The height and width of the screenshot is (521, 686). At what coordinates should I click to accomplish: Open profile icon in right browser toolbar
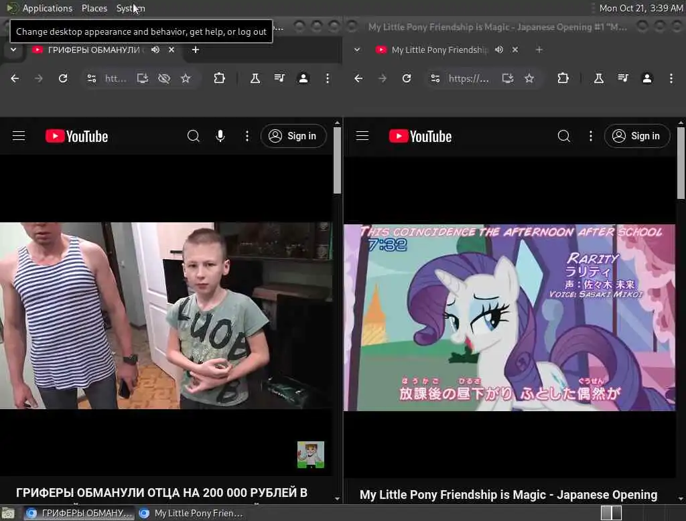click(x=647, y=78)
